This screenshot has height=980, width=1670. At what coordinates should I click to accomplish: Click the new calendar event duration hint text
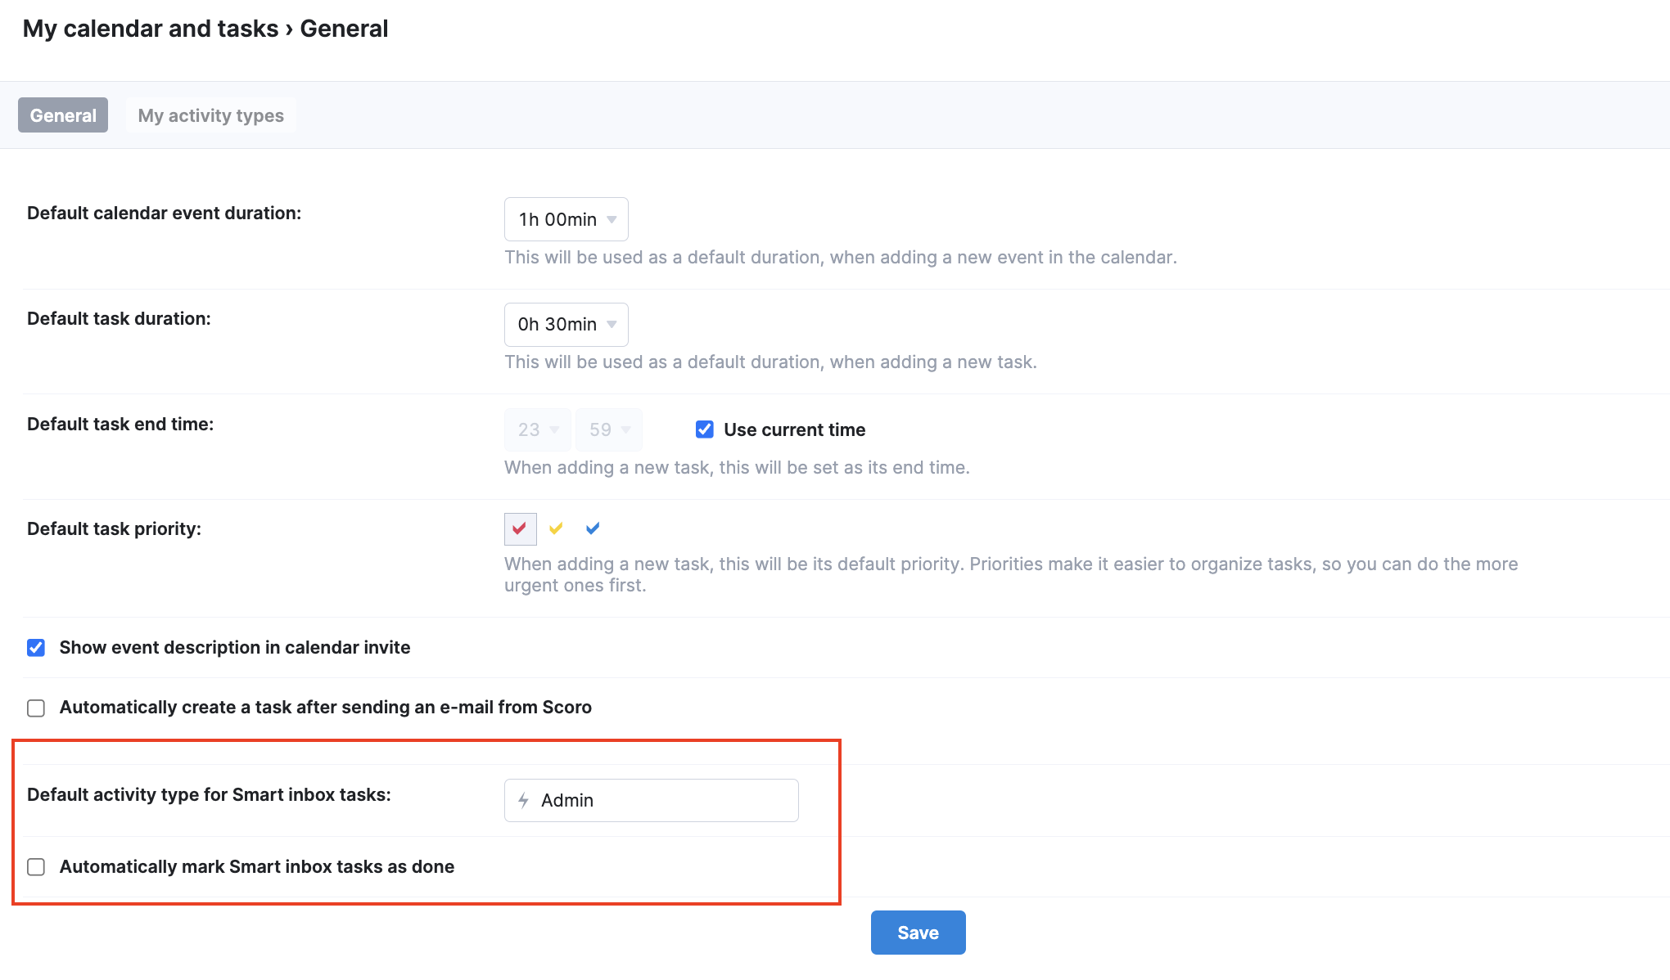[841, 257]
